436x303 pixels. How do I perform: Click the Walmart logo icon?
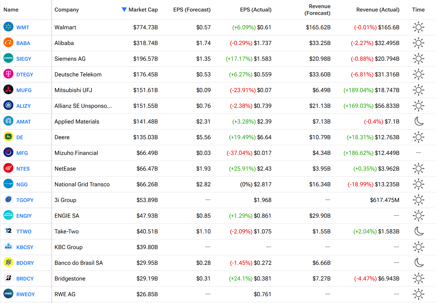8,27
